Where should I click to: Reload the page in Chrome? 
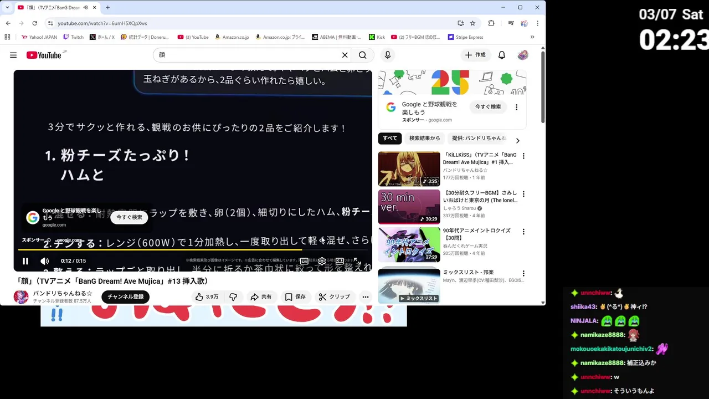tap(35, 23)
